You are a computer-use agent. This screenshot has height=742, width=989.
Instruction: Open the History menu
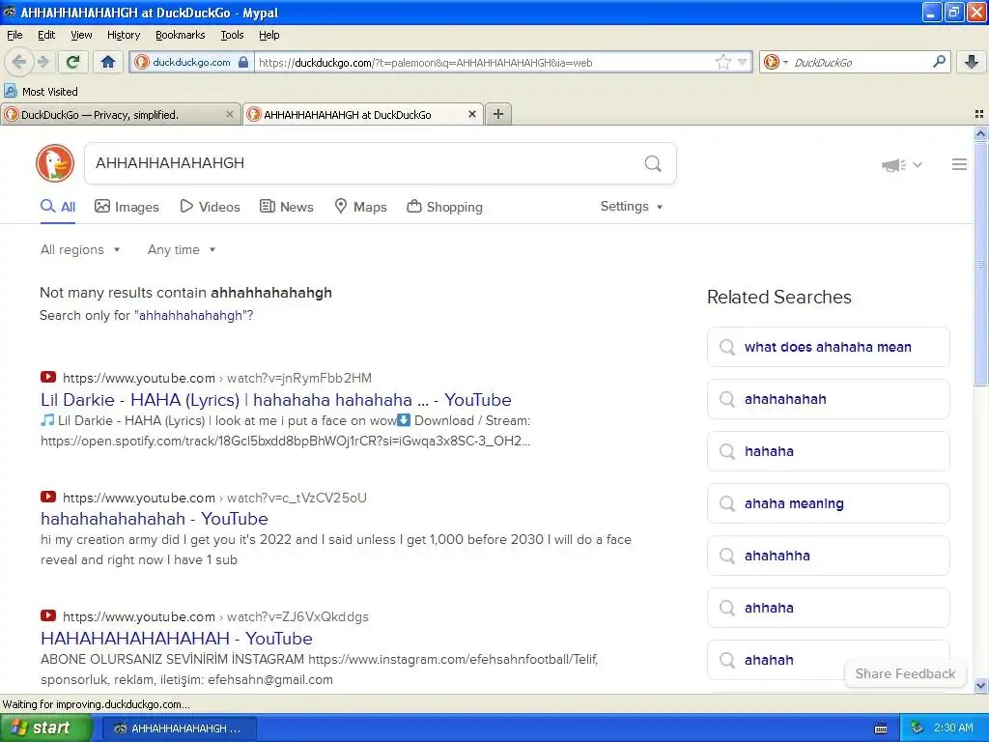pyautogui.click(x=123, y=35)
